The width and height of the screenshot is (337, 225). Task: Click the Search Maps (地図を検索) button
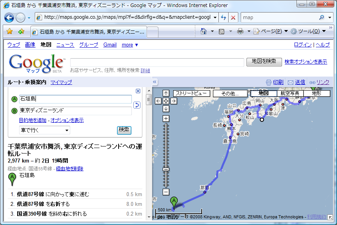tap(264, 61)
